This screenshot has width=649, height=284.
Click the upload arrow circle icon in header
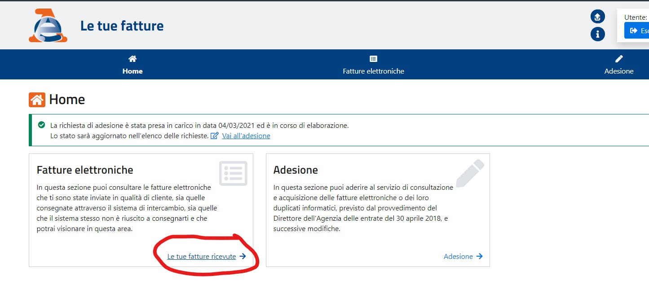pyautogui.click(x=597, y=17)
